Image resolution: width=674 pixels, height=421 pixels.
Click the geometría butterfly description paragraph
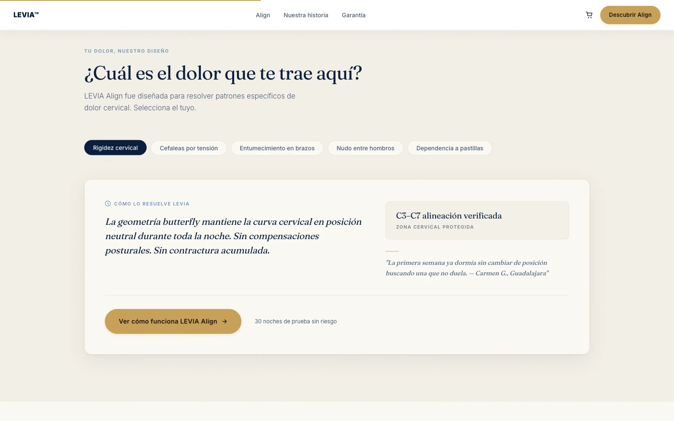coord(233,236)
